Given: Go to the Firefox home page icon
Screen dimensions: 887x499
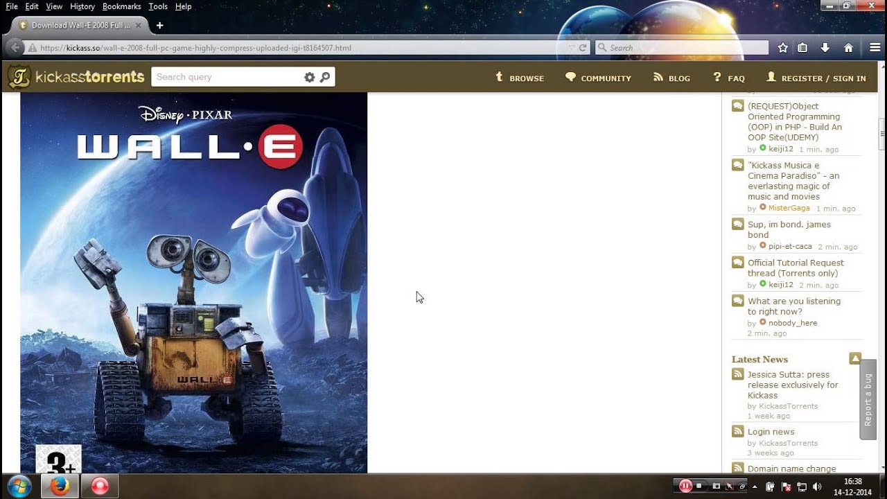Looking at the screenshot, I should point(848,48).
